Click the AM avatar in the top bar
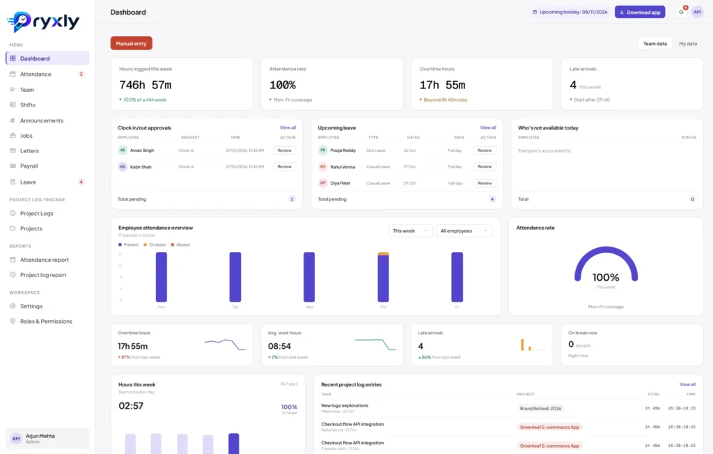This screenshot has height=454, width=713. 697,12
